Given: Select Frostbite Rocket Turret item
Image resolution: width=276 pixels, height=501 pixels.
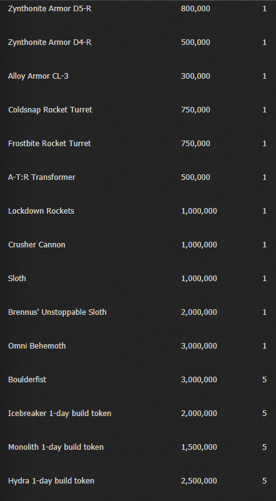Looking at the screenshot, I should pyautogui.click(x=49, y=144).
